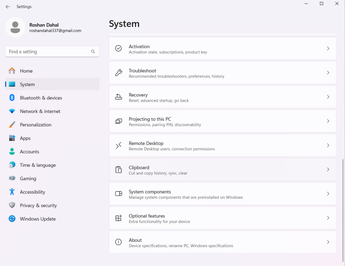This screenshot has height=266, width=345.
Task: Open the Windows Update section
Action: [x=38, y=219]
